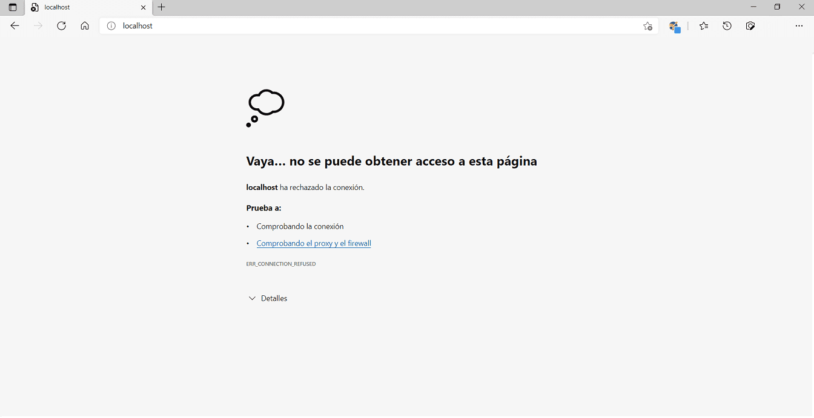Reload the page with the Refresh icon
The height and width of the screenshot is (418, 814).
(61, 25)
